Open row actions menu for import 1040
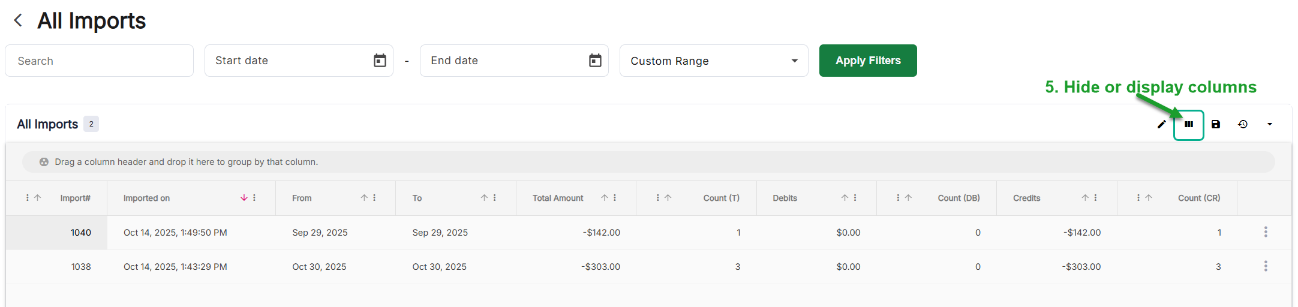This screenshot has height=307, width=1298. (1266, 232)
